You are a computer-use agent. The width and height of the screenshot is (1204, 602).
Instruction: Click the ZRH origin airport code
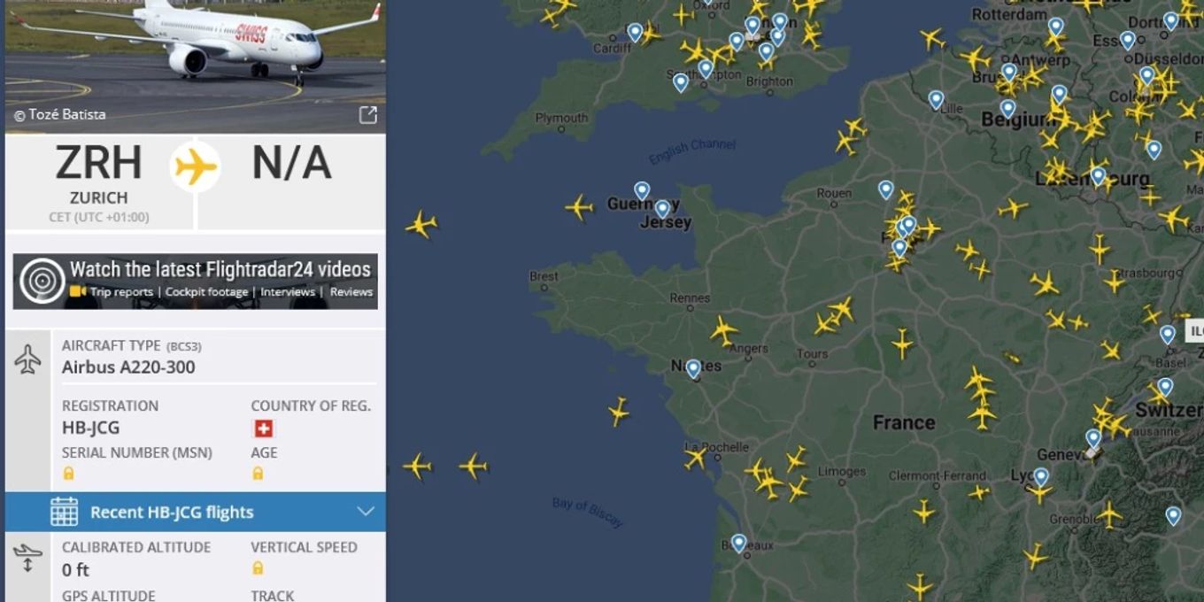click(x=98, y=163)
